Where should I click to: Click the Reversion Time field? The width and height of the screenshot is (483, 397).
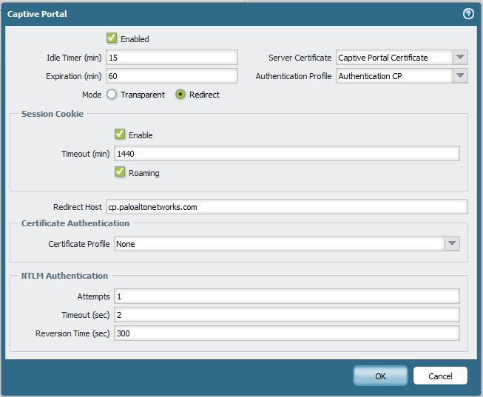click(286, 333)
